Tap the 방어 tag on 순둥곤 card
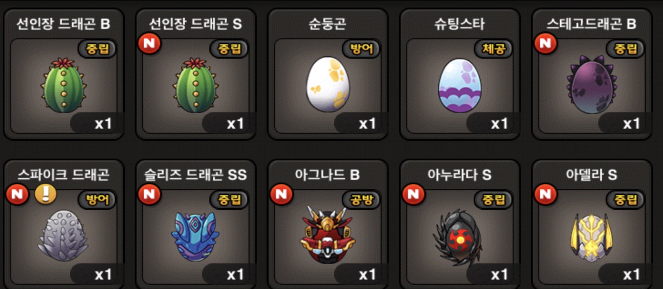Screen dimensions: 663x289 coord(361,49)
